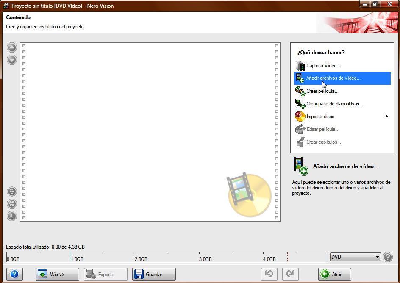
Task: Choose Añadir archivos de vídeo... entry
Action: pos(342,78)
